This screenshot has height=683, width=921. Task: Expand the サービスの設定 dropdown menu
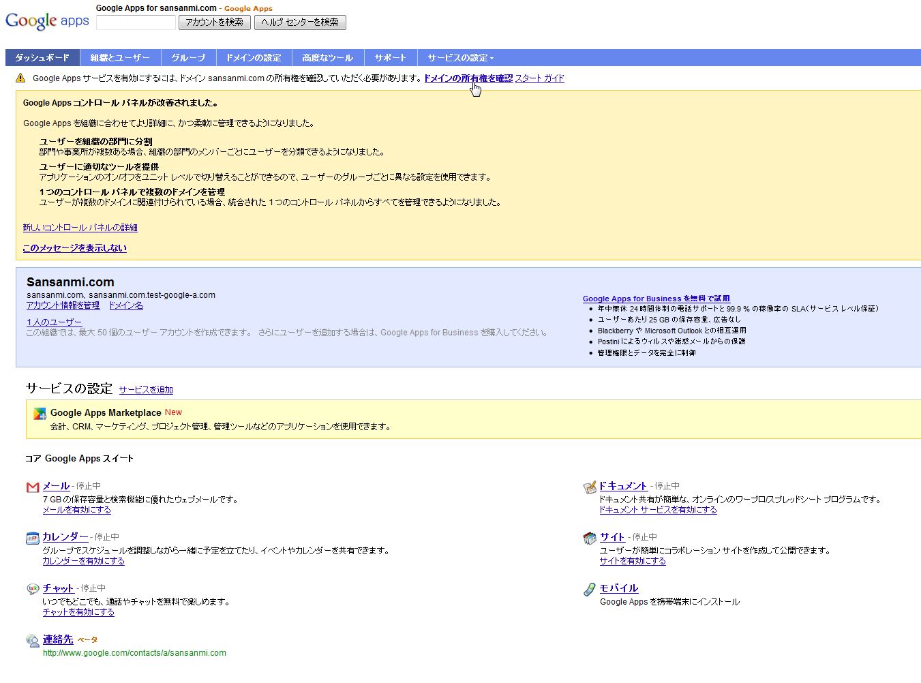pyautogui.click(x=461, y=57)
